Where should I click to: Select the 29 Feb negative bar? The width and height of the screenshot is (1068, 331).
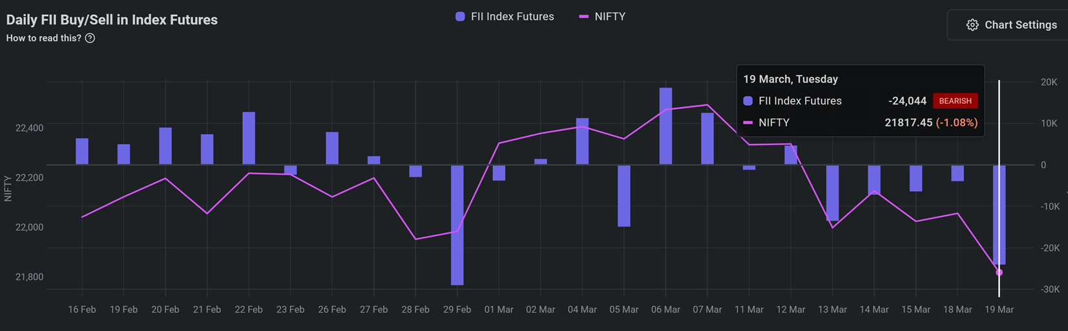coord(457,225)
